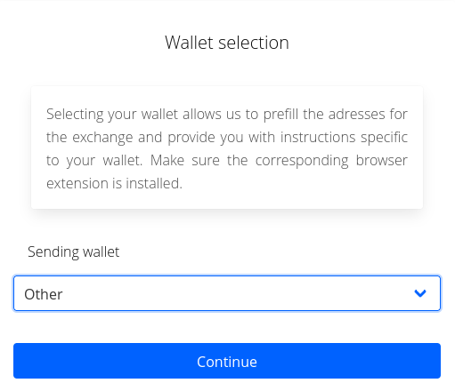455x391 pixels.
Task: Click the 'extension is installed.' text
Action: pyautogui.click(x=114, y=183)
